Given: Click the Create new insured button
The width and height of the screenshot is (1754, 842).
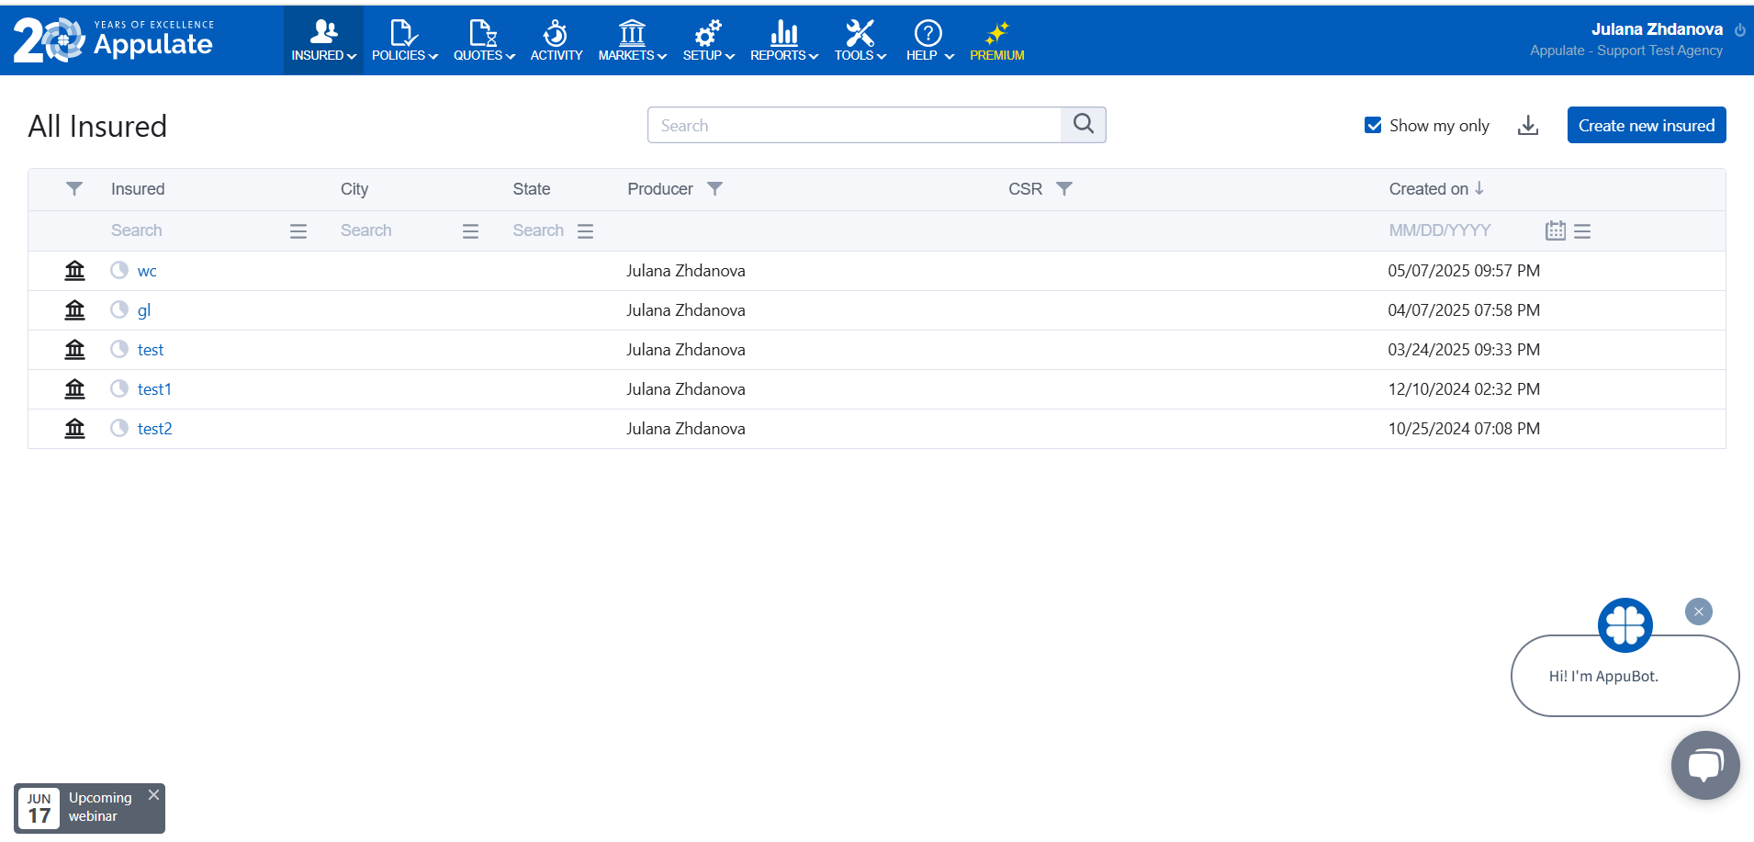Looking at the screenshot, I should click(x=1647, y=125).
